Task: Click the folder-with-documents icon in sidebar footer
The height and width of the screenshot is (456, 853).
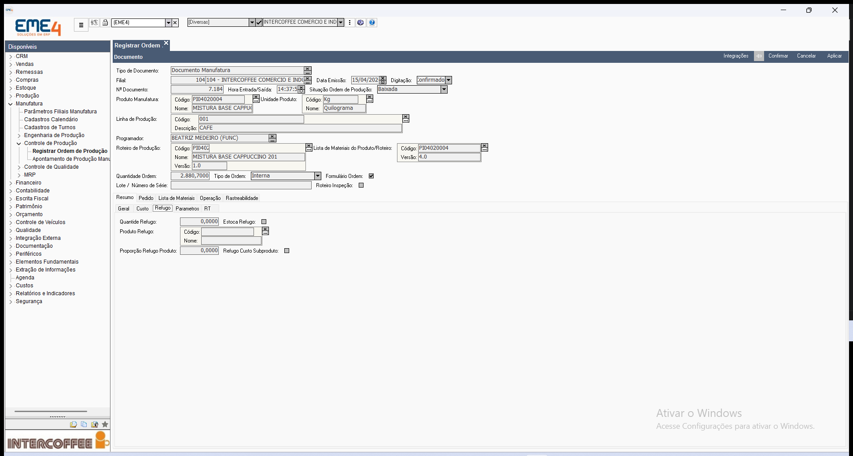Action: 73,424
